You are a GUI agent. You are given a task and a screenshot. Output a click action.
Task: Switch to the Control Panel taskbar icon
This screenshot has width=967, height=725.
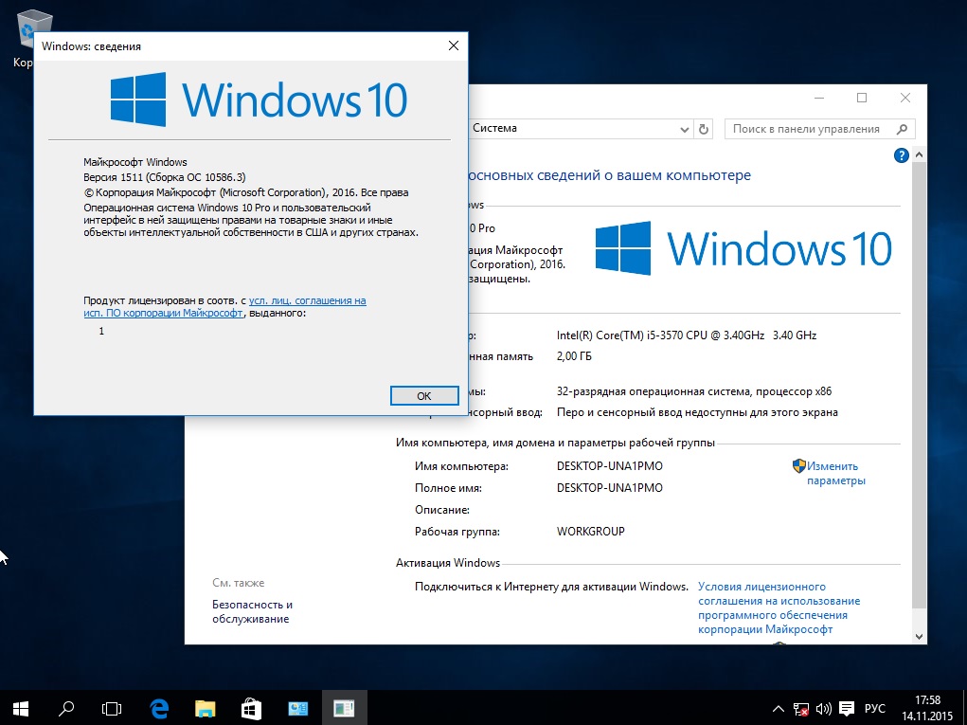pos(298,708)
